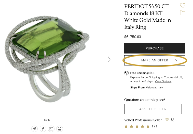Click Ask the Seller
The image size is (193, 134).
tap(153, 109)
